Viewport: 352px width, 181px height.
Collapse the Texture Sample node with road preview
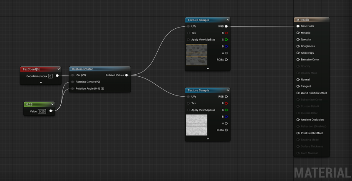(x=228, y=20)
